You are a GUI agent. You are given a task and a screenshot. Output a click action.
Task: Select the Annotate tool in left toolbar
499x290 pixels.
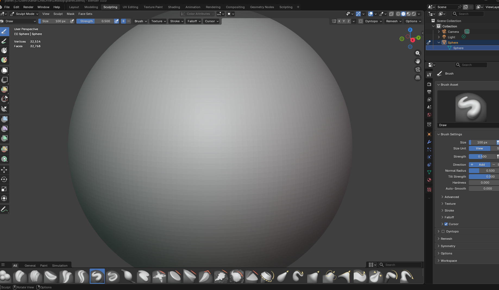coord(4,209)
